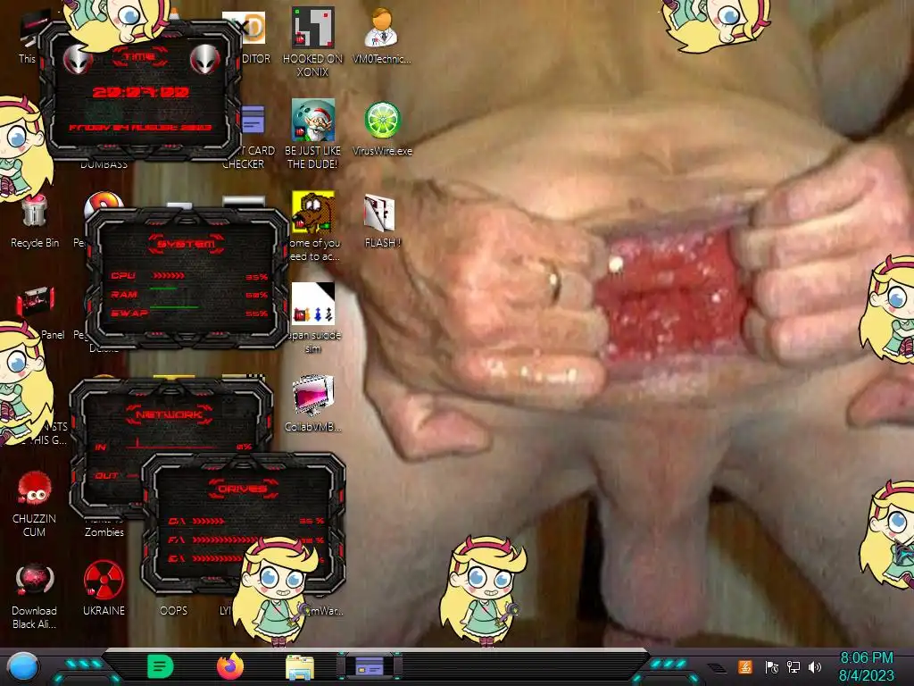Click the SYSTEM gadget CPU row
This screenshot has width=914, height=686.
189,276
